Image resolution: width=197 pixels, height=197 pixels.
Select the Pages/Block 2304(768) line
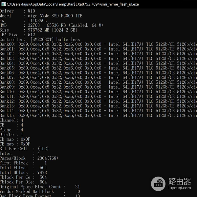(x=29, y=158)
